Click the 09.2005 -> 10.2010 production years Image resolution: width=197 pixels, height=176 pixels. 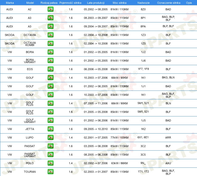click(96, 129)
